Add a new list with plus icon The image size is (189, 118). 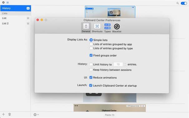click(3, 114)
